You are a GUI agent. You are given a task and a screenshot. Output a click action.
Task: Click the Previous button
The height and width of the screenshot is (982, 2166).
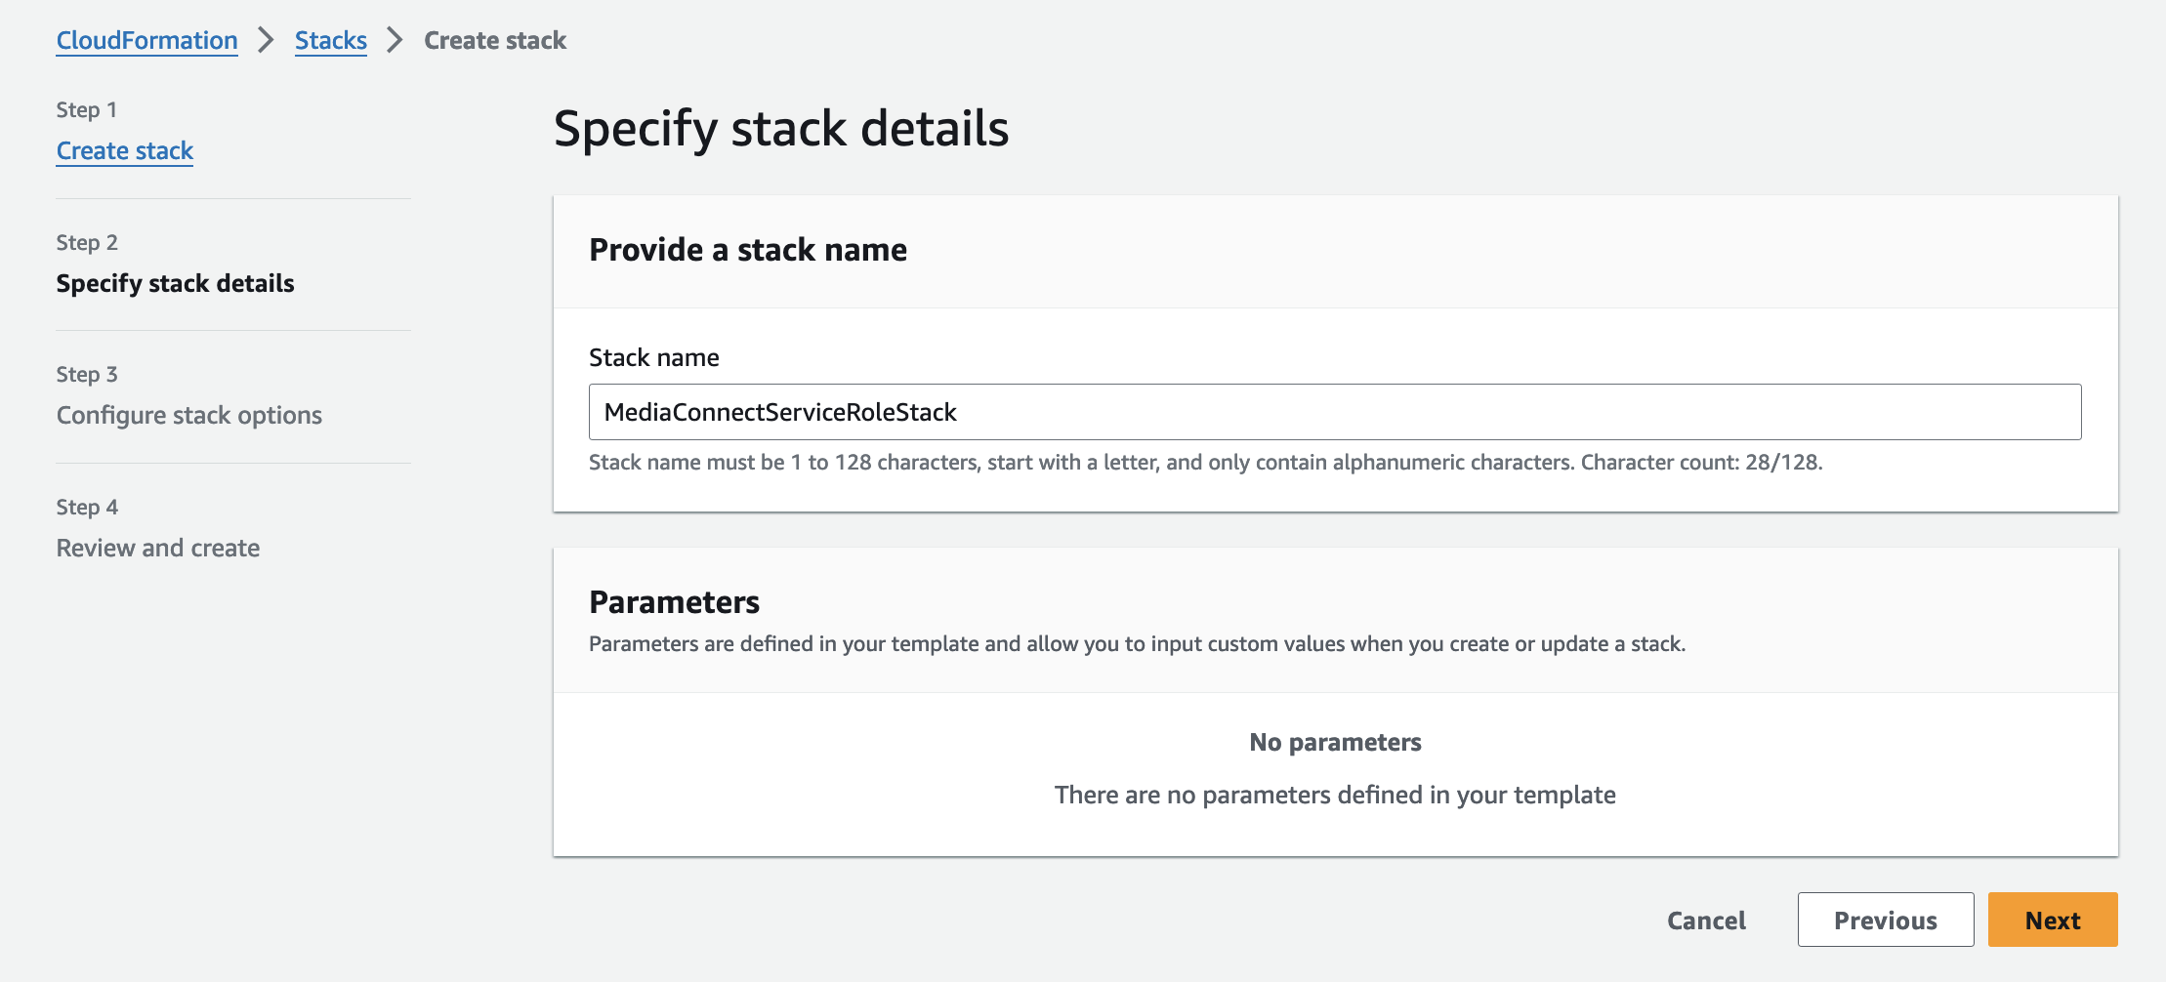click(x=1885, y=920)
